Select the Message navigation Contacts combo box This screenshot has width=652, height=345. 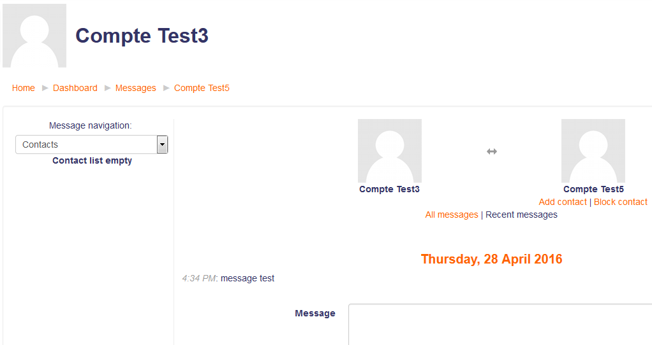click(x=91, y=144)
